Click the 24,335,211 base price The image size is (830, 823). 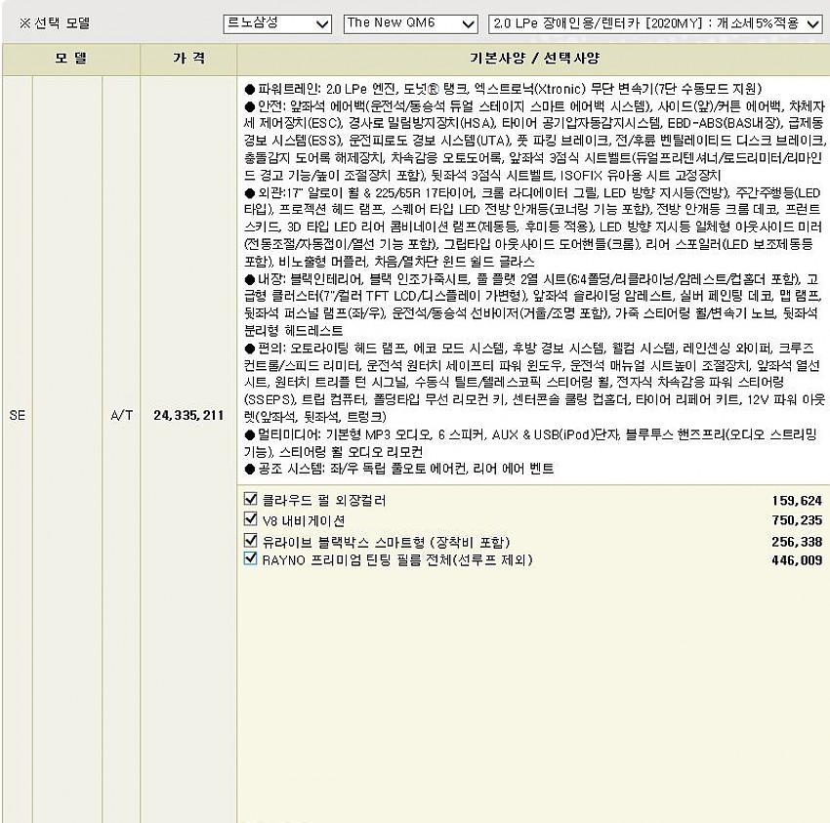(x=188, y=415)
